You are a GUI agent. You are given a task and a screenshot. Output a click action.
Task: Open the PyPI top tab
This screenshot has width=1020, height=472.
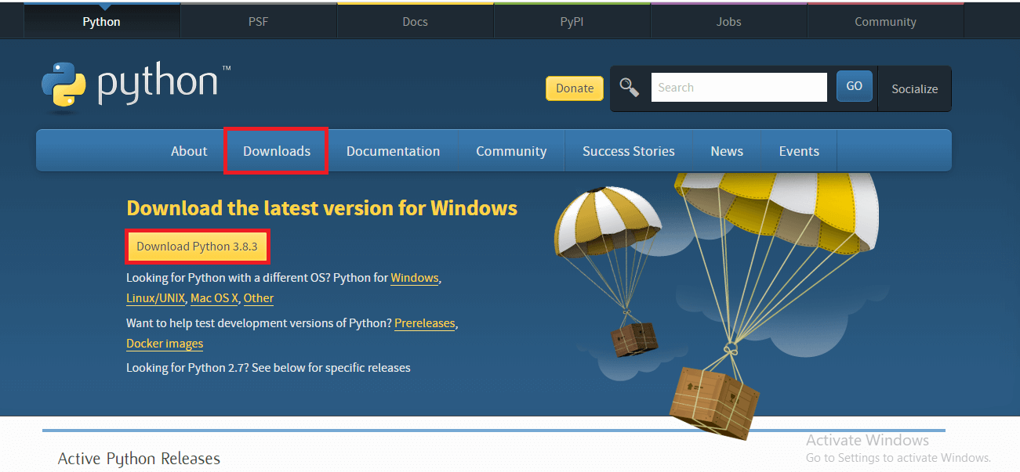coord(572,22)
